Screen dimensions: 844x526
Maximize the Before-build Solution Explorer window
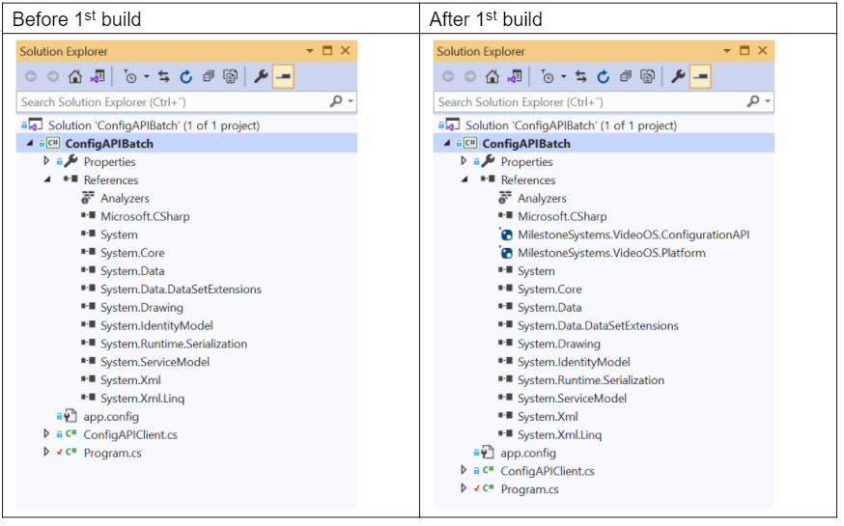[327, 50]
